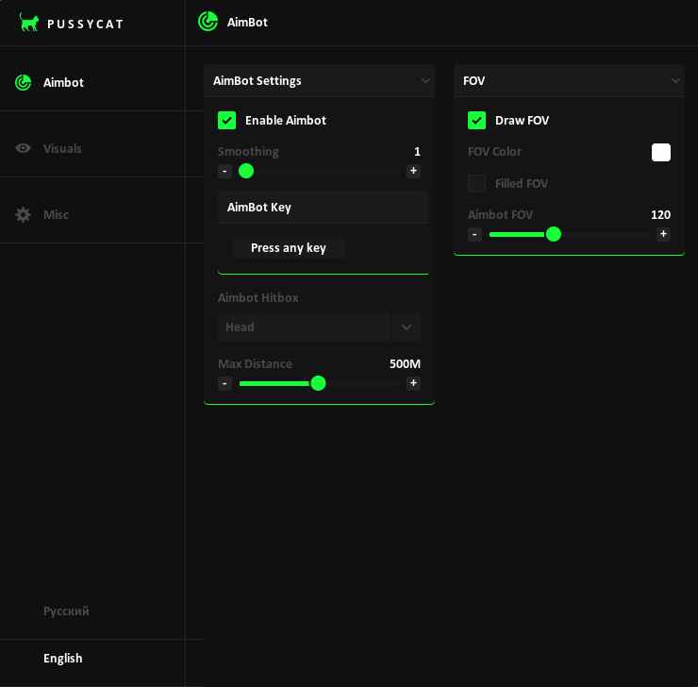Open the Misc tab
This screenshot has width=698, height=687.
(x=56, y=214)
